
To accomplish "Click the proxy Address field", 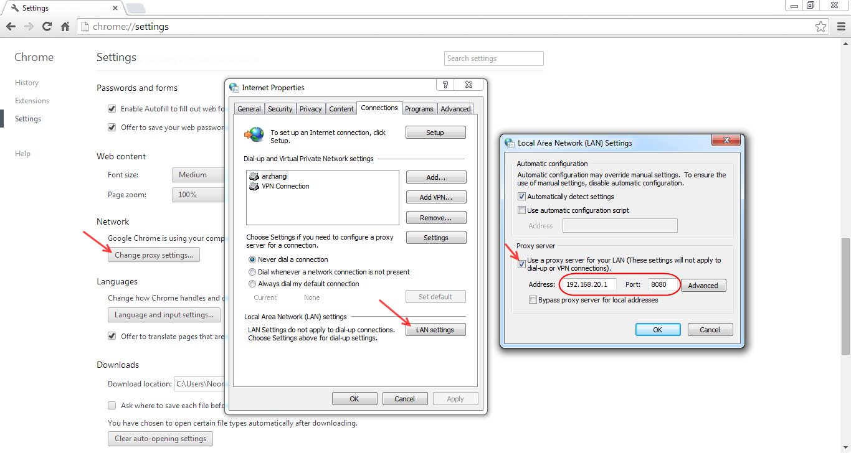I will [x=588, y=284].
